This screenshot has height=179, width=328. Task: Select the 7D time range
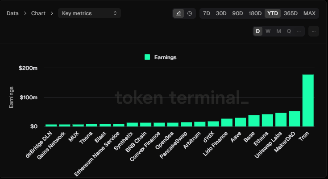point(207,13)
